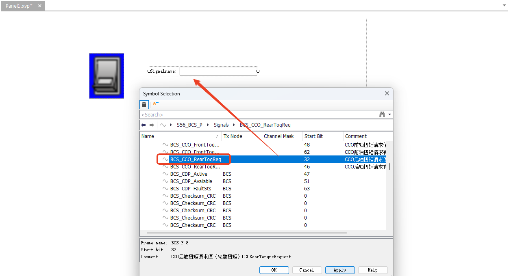Click the vertical scrollbar of the signal list
The width and height of the screenshot is (509, 276).
(x=389, y=167)
